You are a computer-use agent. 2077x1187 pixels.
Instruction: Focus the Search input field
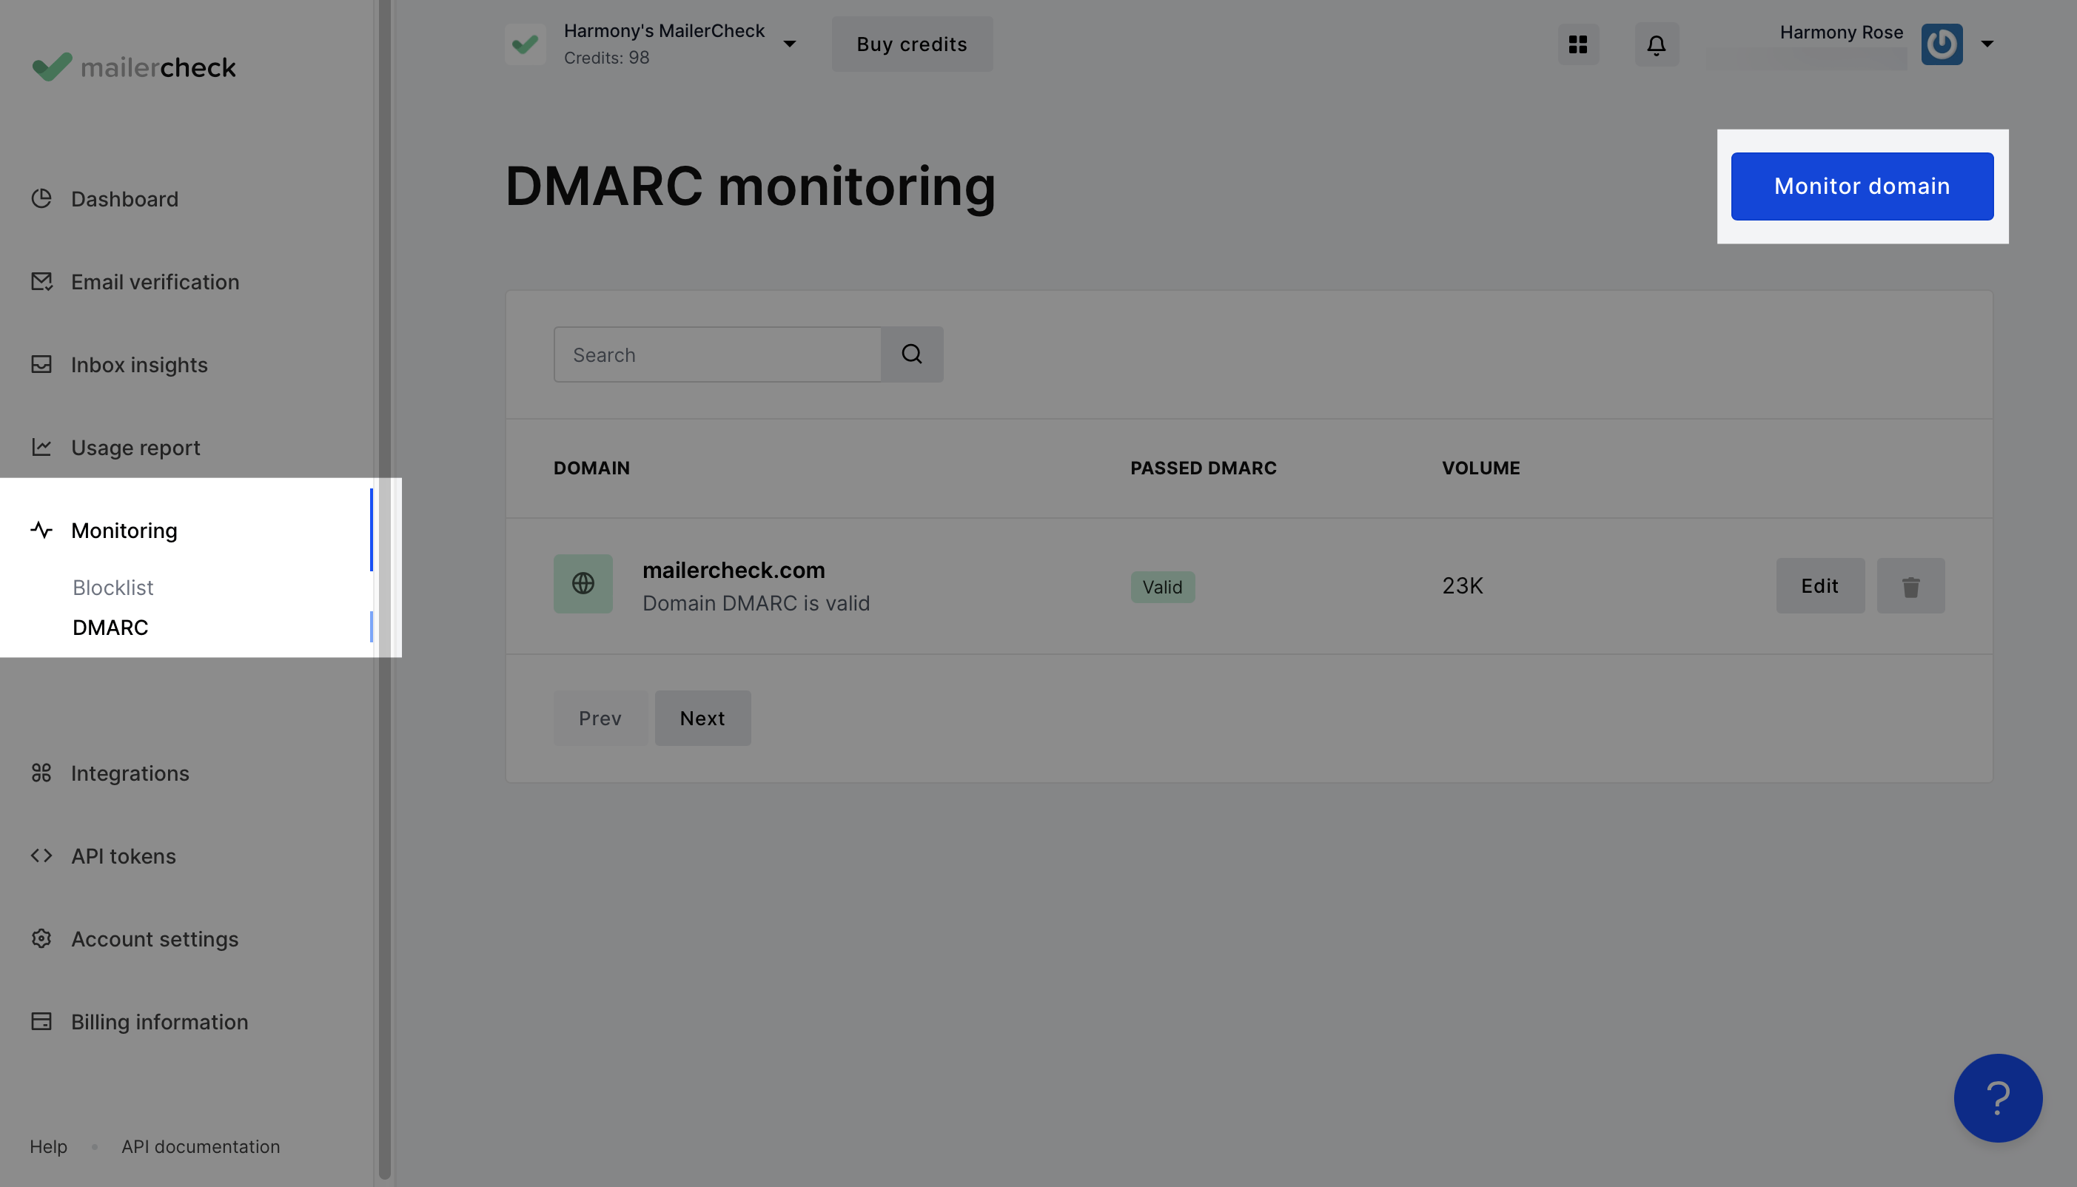tap(717, 354)
